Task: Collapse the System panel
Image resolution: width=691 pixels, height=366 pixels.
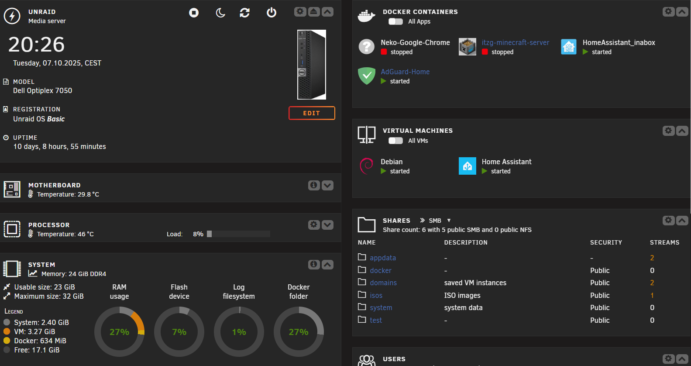Action: coord(327,264)
